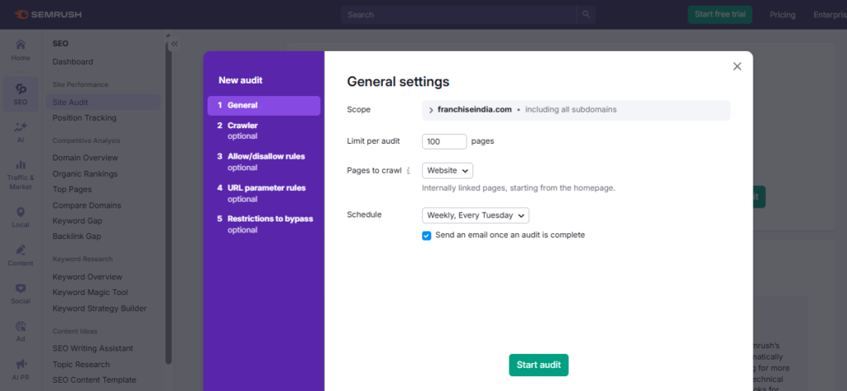
Task: Uncheck send email when audit completes
Action: click(427, 236)
